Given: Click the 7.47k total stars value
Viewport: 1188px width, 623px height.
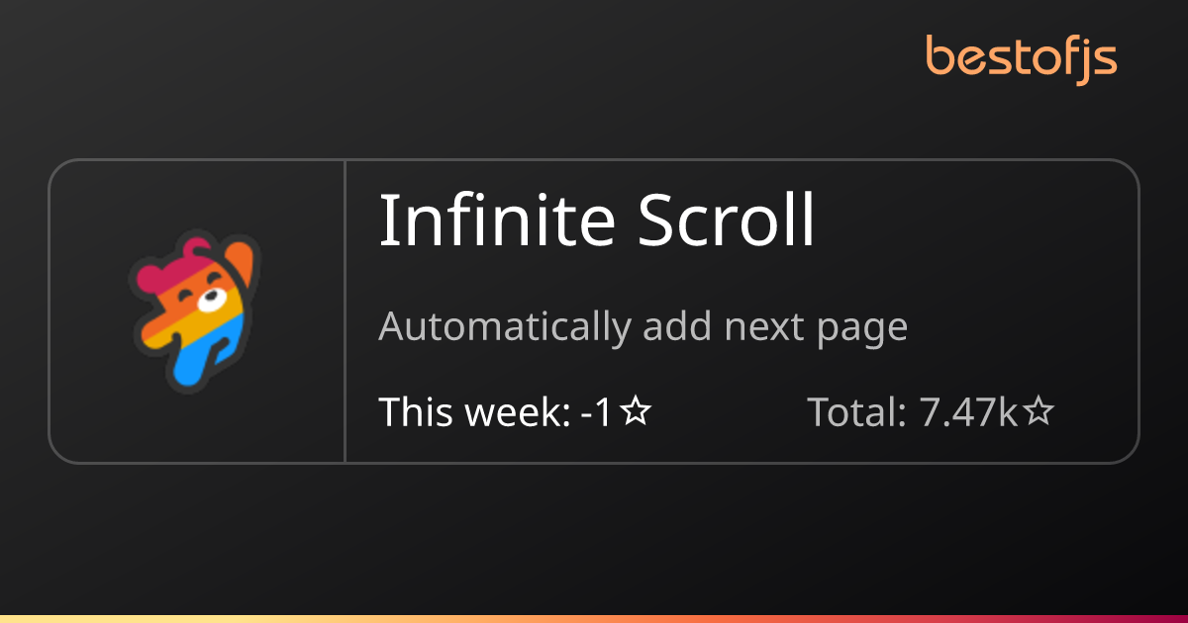Looking at the screenshot, I should [970, 412].
